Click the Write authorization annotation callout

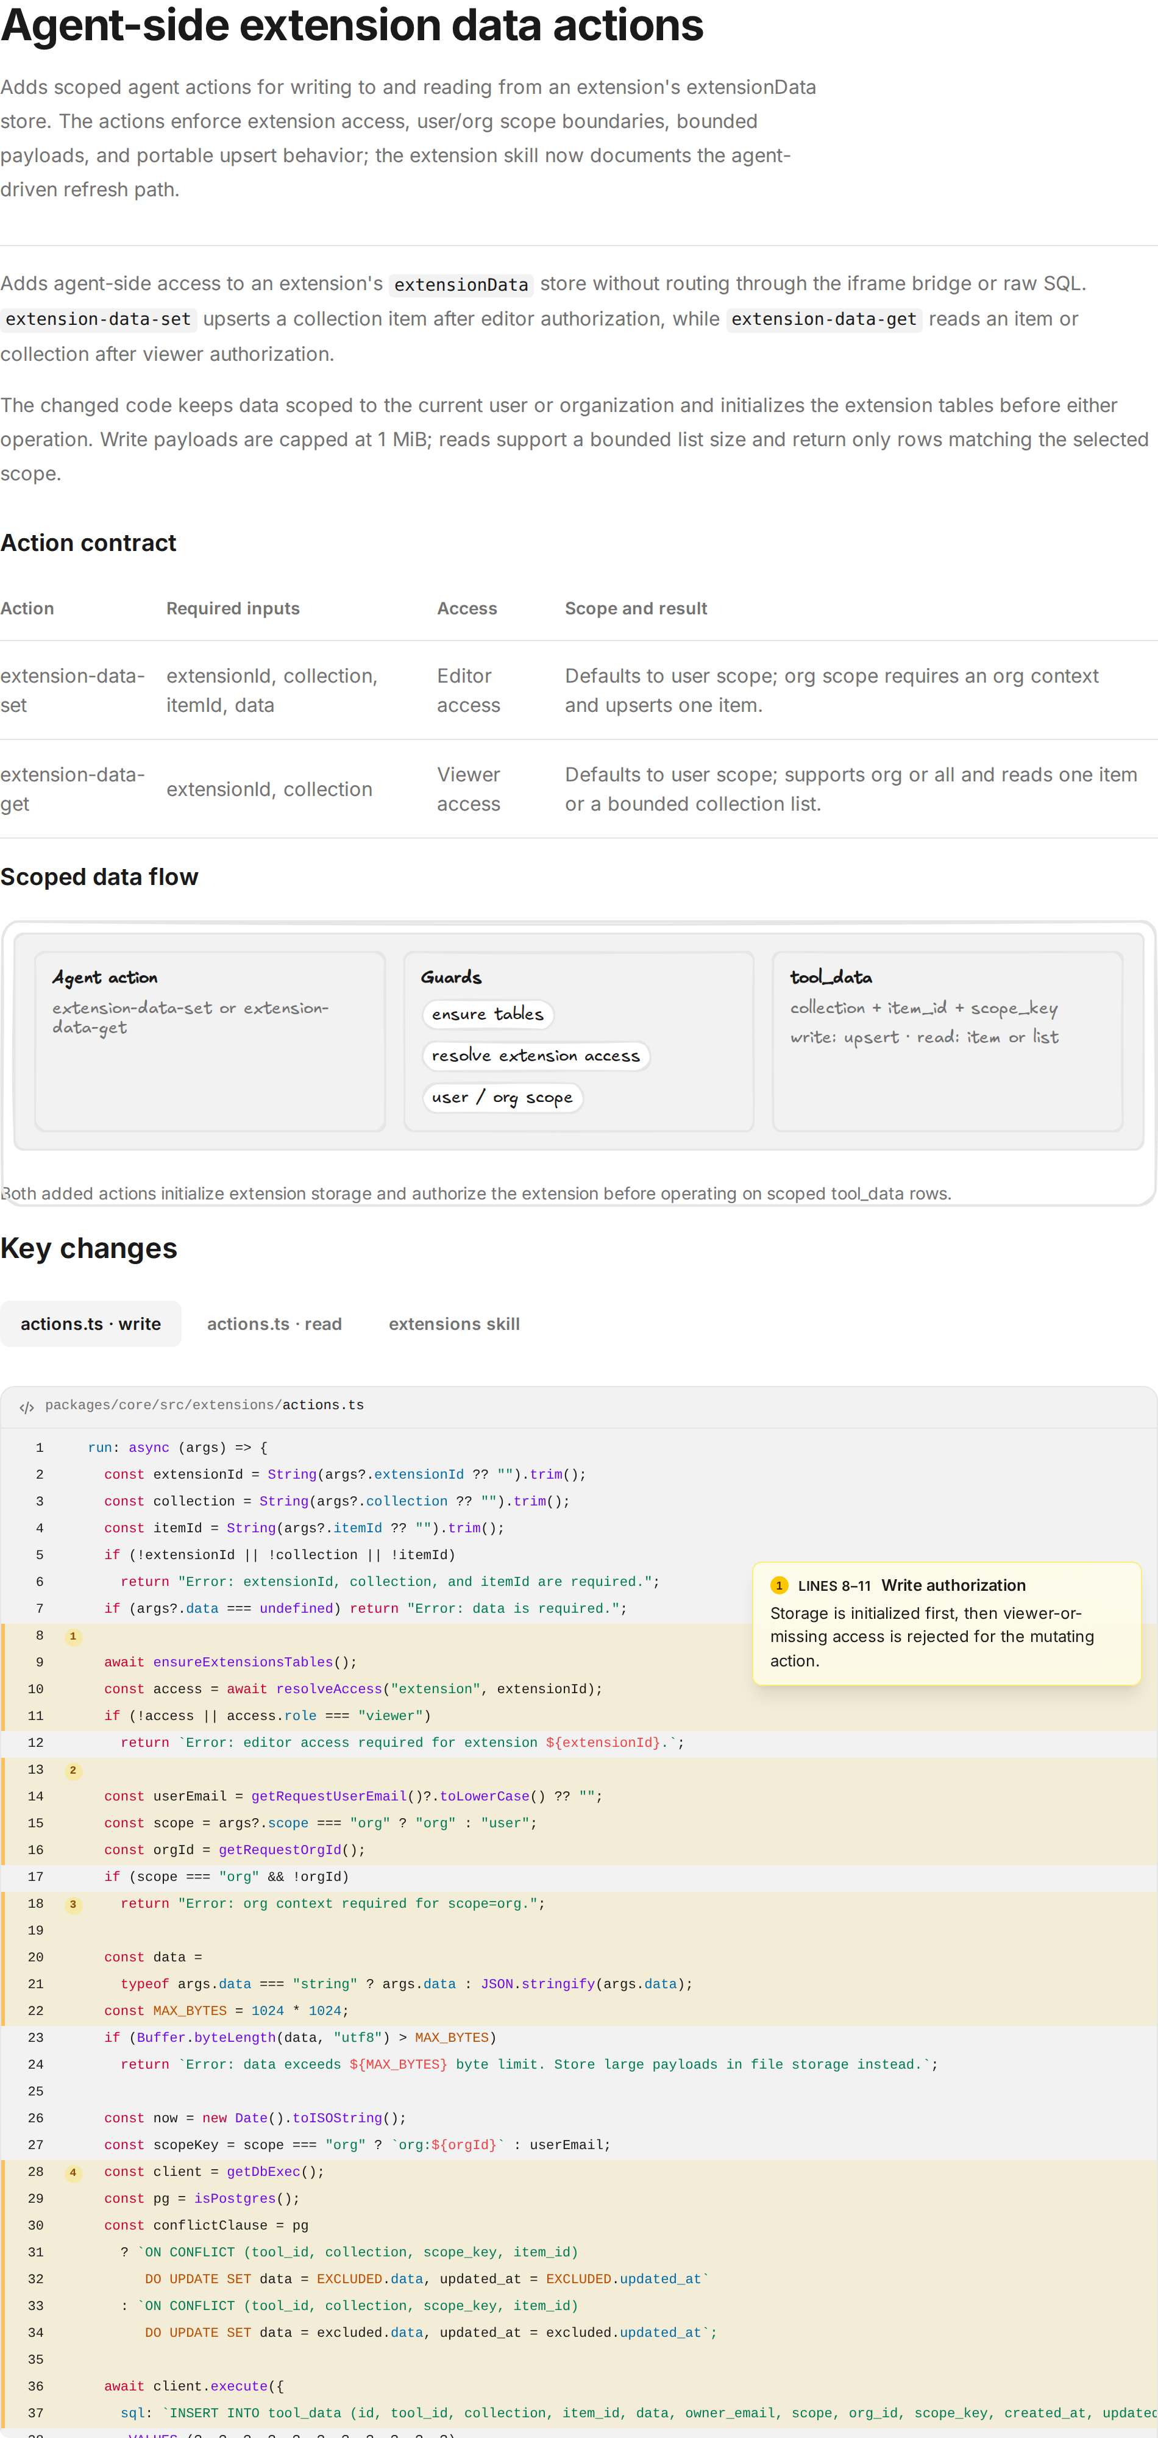pyautogui.click(x=946, y=1623)
